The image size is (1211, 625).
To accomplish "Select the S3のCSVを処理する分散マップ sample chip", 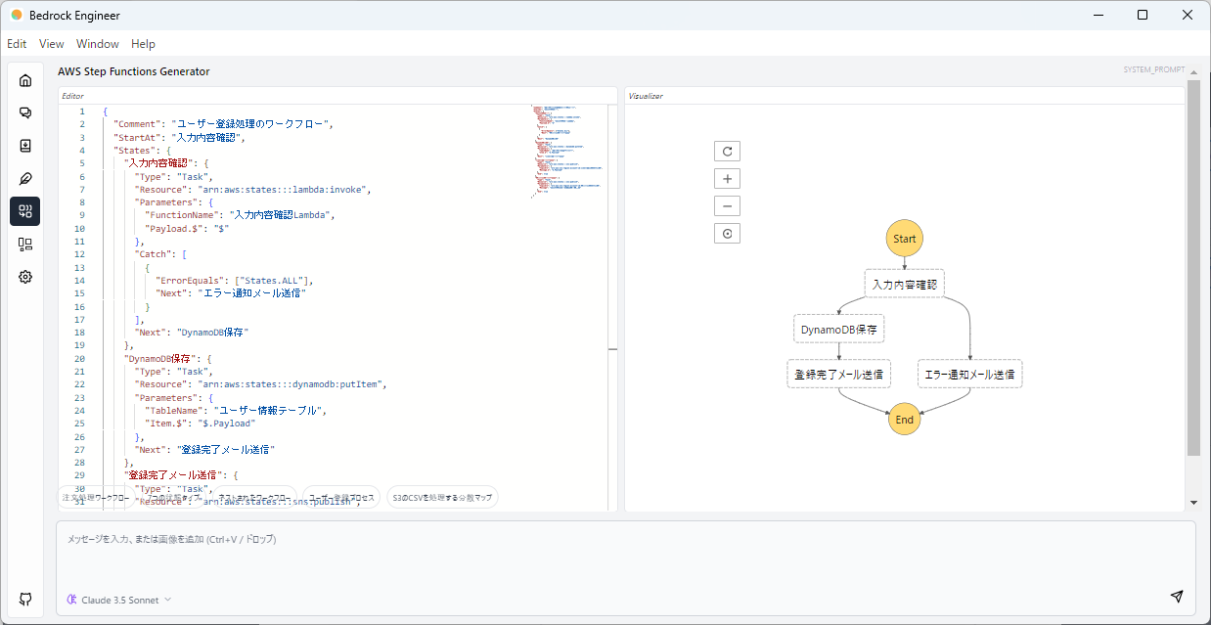I will click(442, 497).
